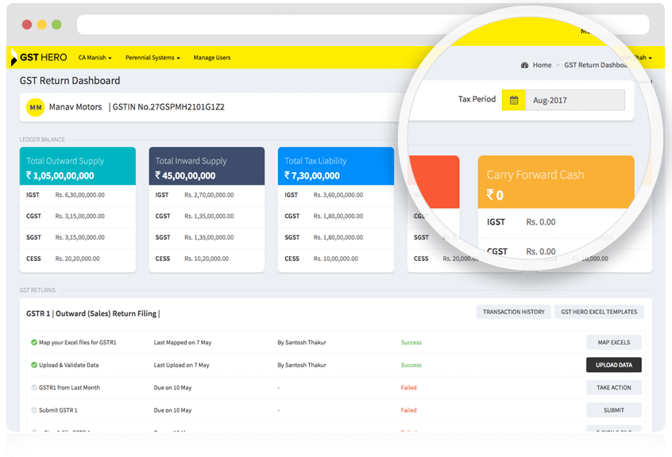Click the Submit GSTR 1 step label
The width and height of the screenshot is (672, 457).
(58, 410)
